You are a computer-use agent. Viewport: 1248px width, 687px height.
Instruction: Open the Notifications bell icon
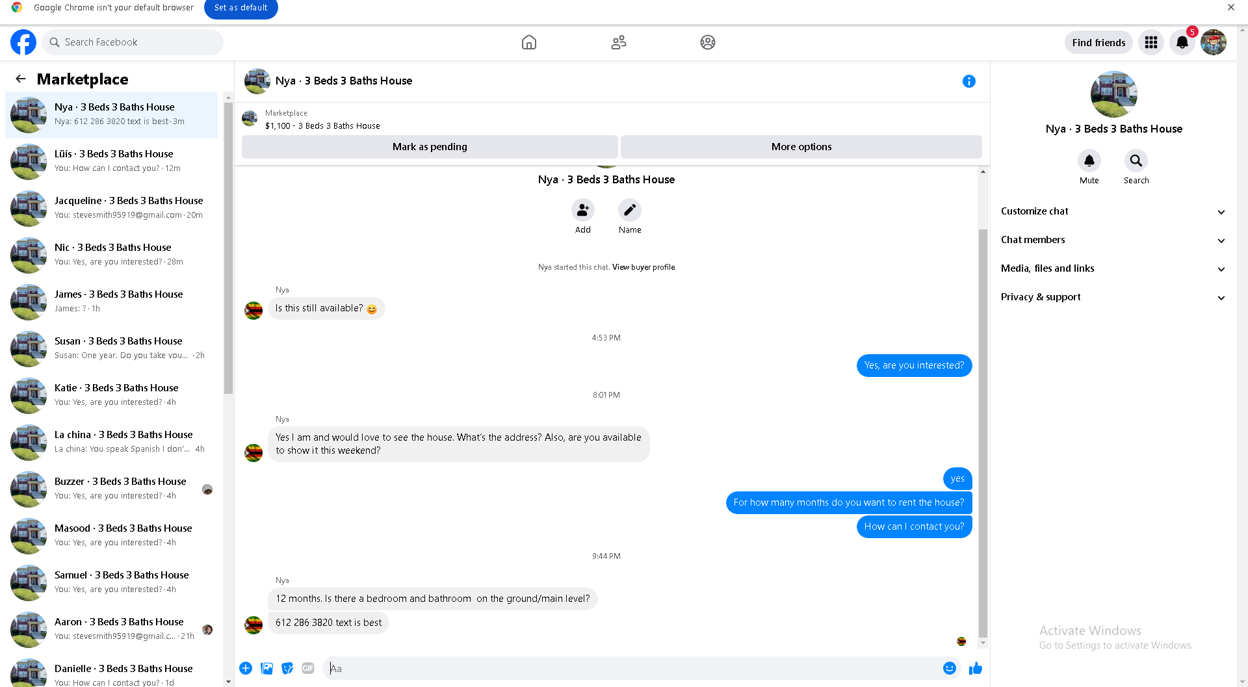(1182, 42)
